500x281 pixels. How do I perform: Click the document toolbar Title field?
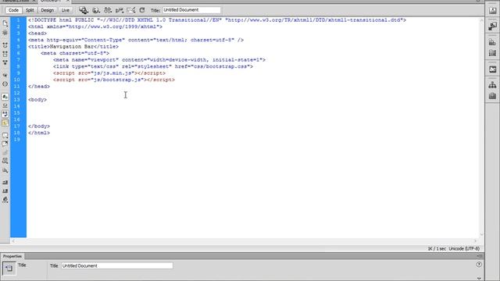click(191, 10)
